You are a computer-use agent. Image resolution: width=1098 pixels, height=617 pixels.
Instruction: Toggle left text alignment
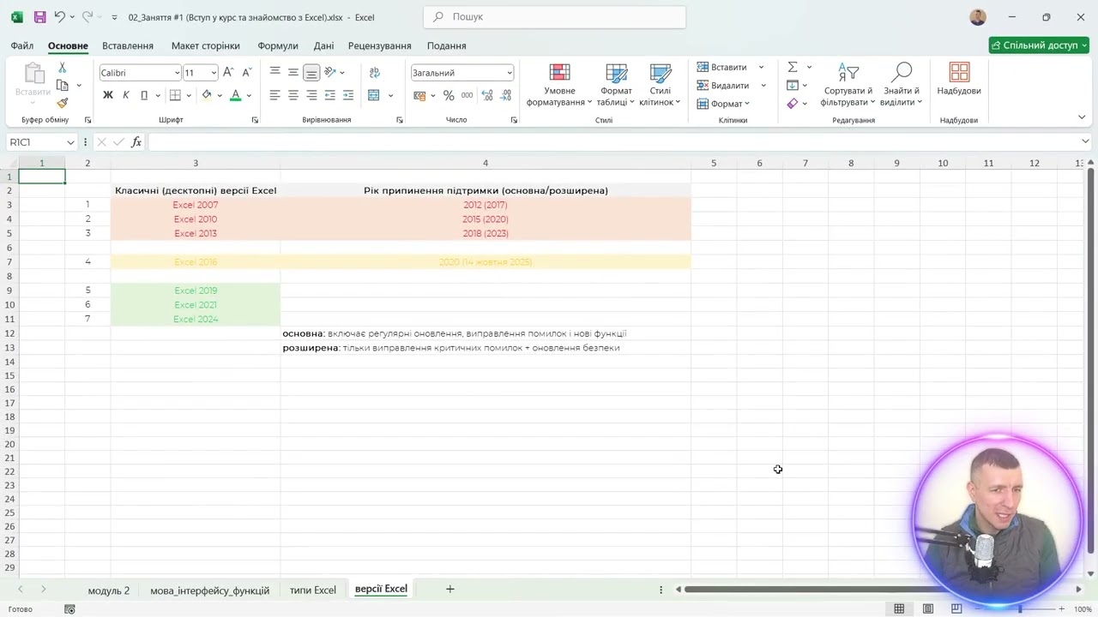click(x=275, y=95)
